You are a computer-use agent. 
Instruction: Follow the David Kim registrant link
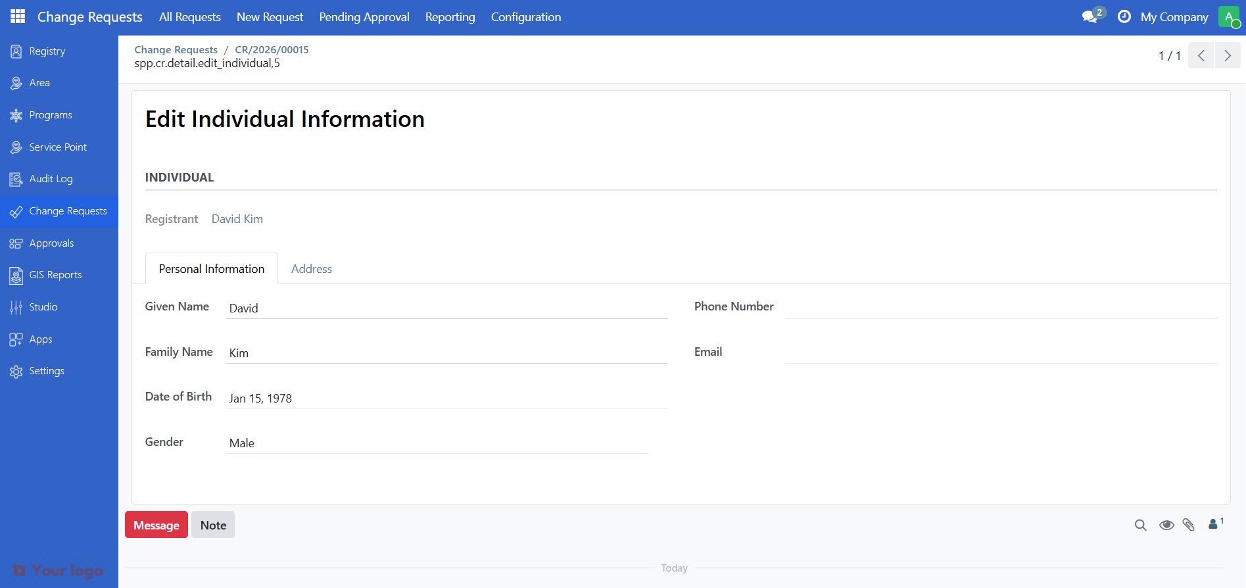(237, 219)
